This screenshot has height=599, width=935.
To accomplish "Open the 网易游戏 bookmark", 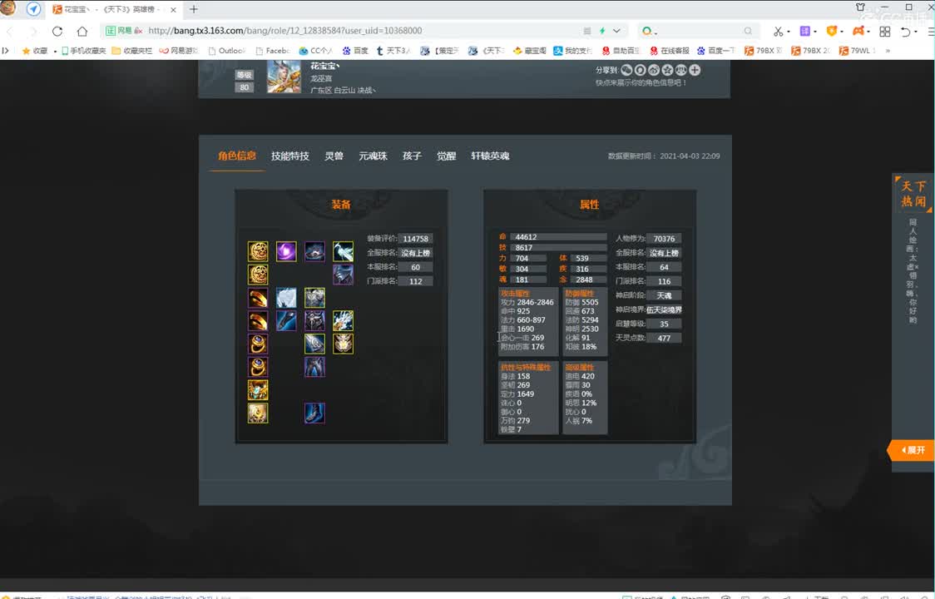I will click(x=178, y=51).
